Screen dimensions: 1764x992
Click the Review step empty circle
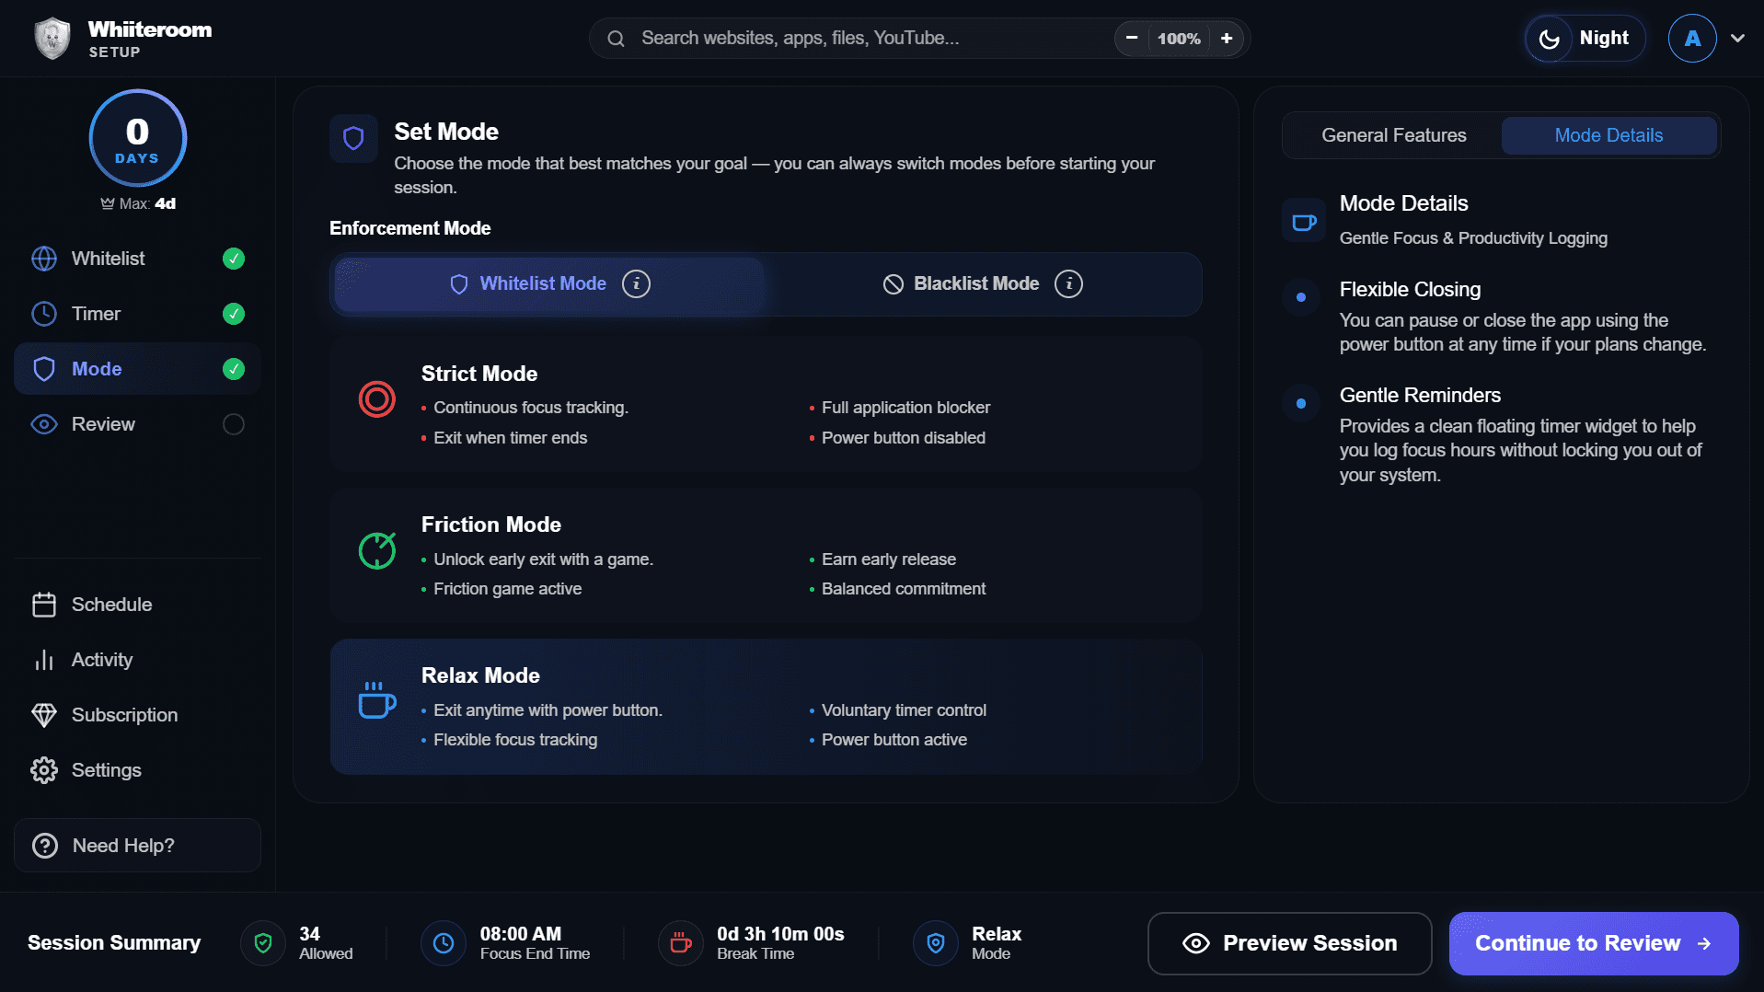[x=234, y=424]
